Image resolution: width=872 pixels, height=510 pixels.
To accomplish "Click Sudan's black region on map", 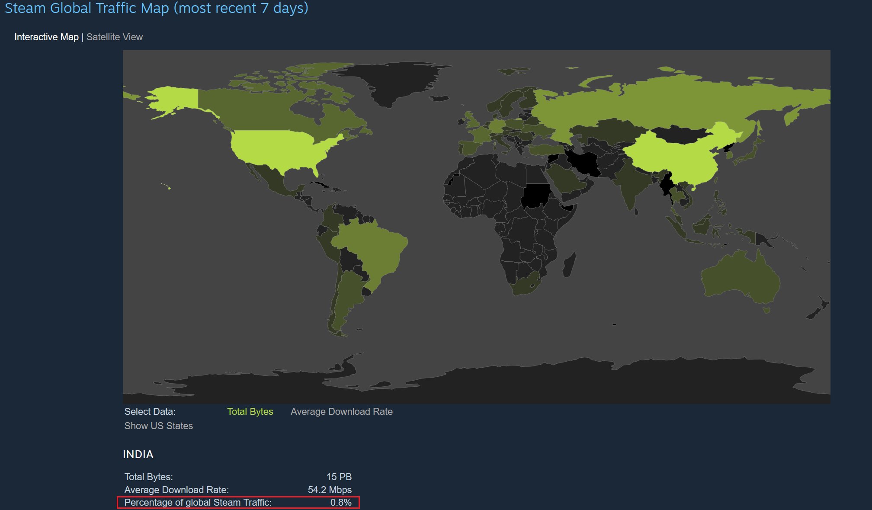I will tap(535, 196).
